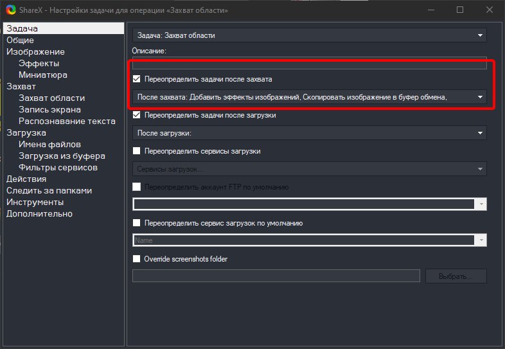Go to the Имена файлов page
The image size is (505, 349).
[49, 145]
